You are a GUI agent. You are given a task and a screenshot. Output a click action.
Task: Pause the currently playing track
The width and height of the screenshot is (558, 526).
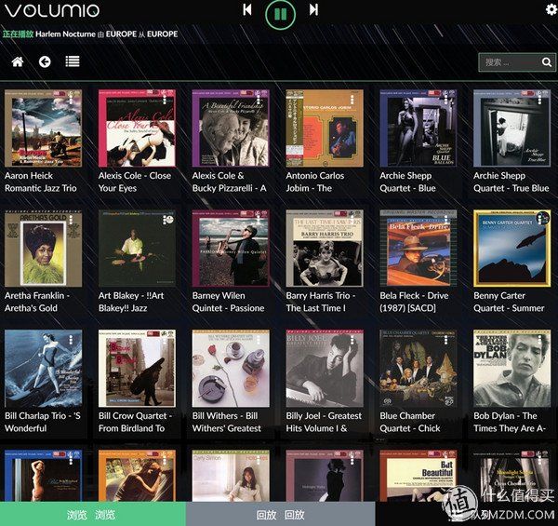point(280,14)
